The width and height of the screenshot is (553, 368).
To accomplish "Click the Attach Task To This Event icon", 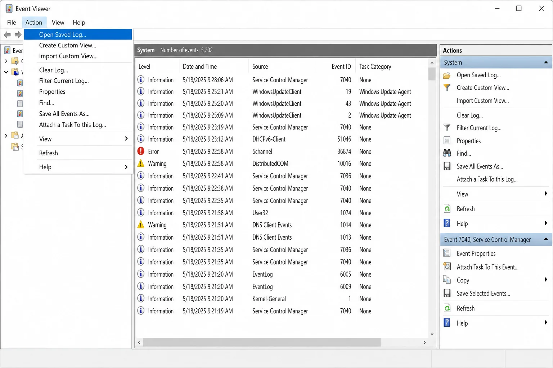I will click(447, 267).
